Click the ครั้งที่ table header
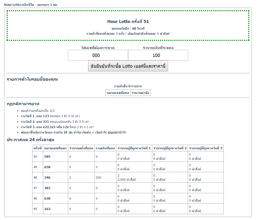The width and height of the screenshot is (259, 220). click(38, 148)
